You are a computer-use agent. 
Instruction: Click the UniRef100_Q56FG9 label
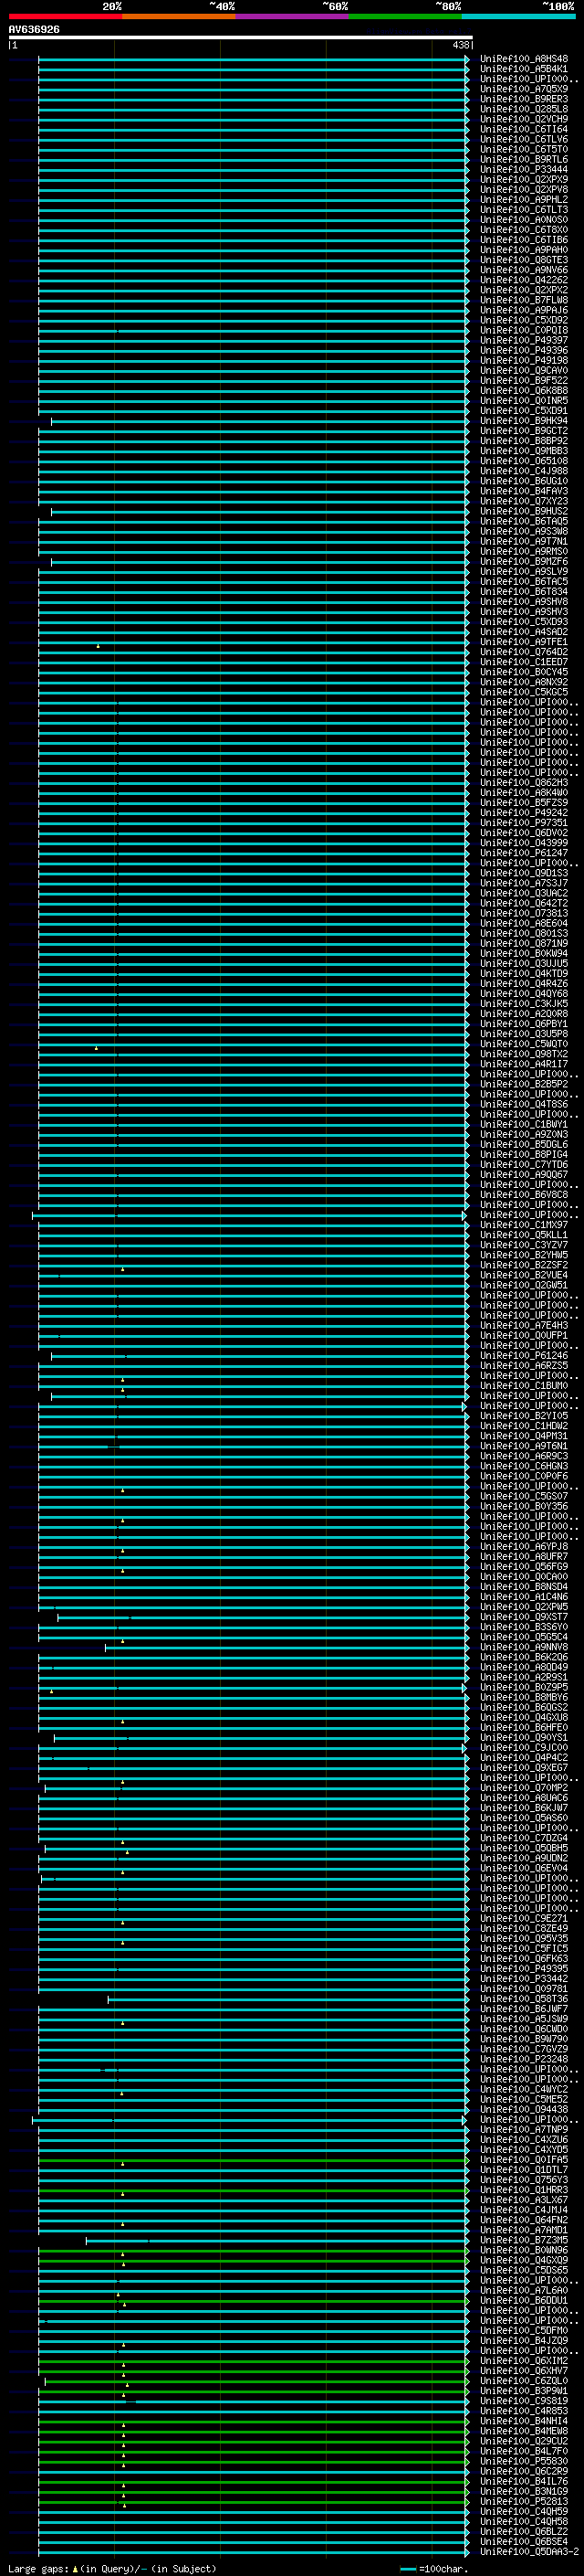[x=524, y=1567]
